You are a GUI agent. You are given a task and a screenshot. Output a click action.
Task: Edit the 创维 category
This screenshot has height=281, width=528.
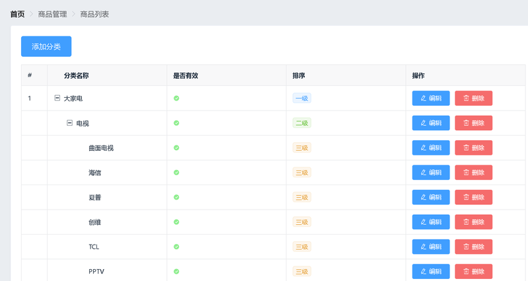[431, 222]
